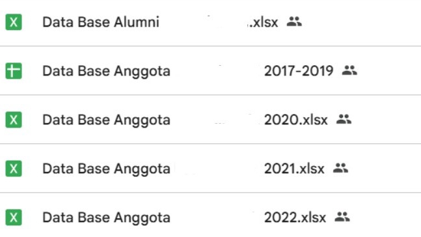
Task: Click shared people icon next to 2020.xlsx
Action: coord(344,119)
